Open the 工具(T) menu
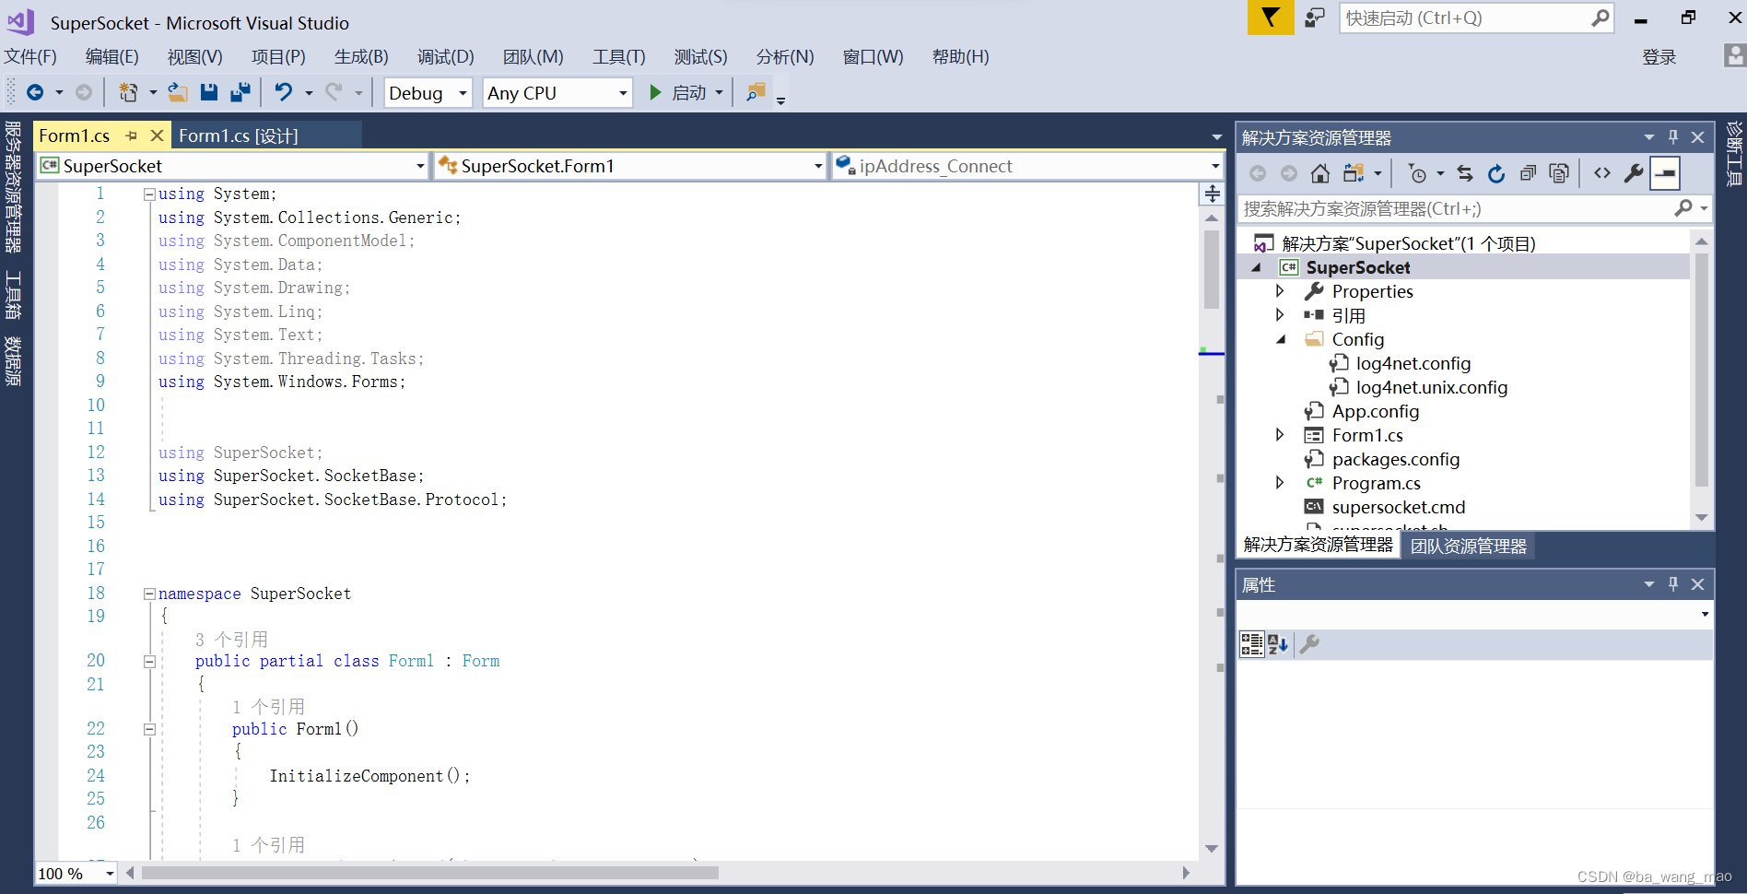Screen dimensions: 1747x894 (x=619, y=57)
